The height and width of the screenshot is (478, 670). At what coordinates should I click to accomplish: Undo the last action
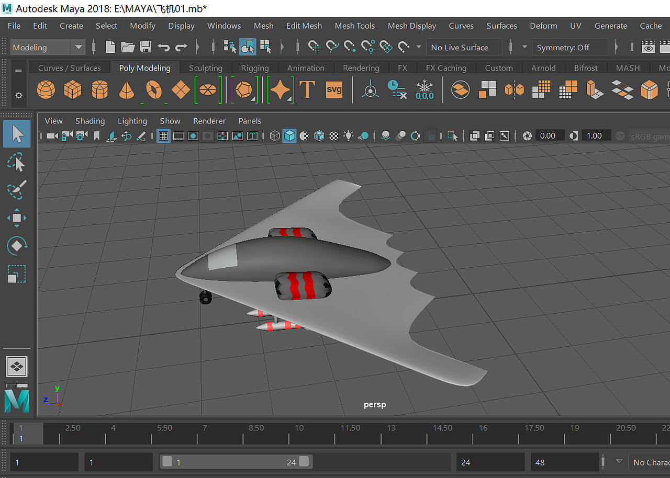[x=163, y=48]
